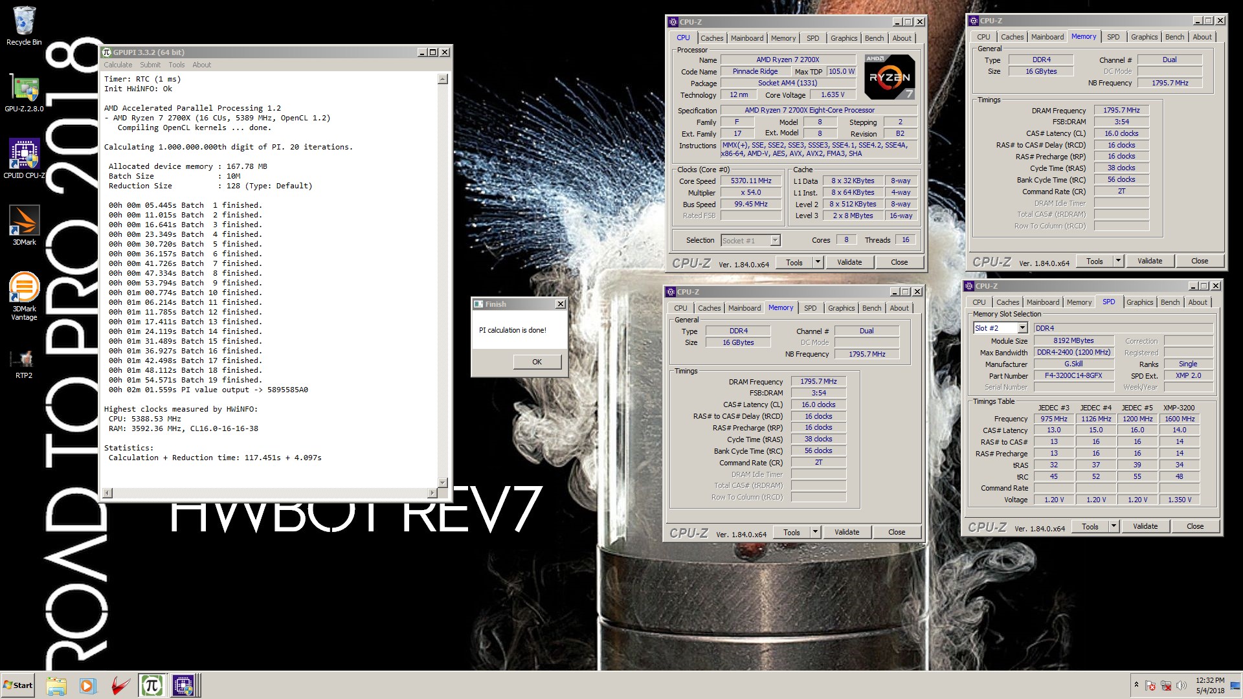
Task: Open the CPUID CPU-Z desktop icon
Action: coord(24,159)
